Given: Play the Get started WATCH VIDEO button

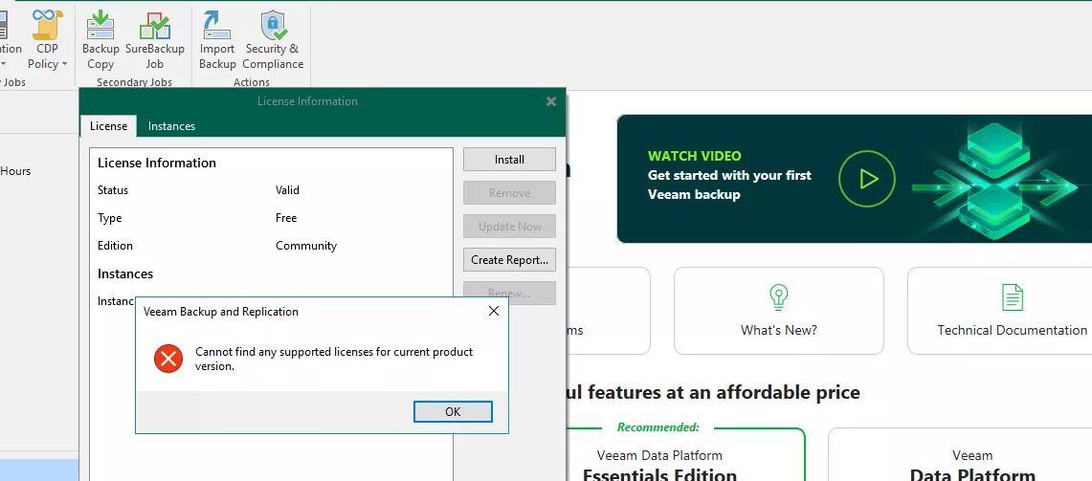Looking at the screenshot, I should (867, 179).
